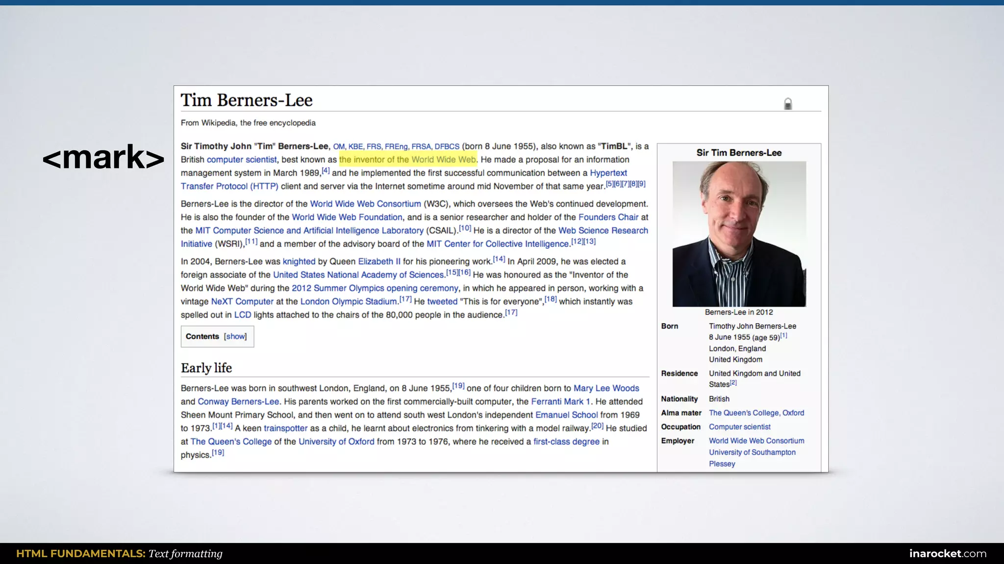Image resolution: width=1004 pixels, height=564 pixels.
Task: Open the World Wide Web Consortium paragraph link
Action: coord(365,204)
